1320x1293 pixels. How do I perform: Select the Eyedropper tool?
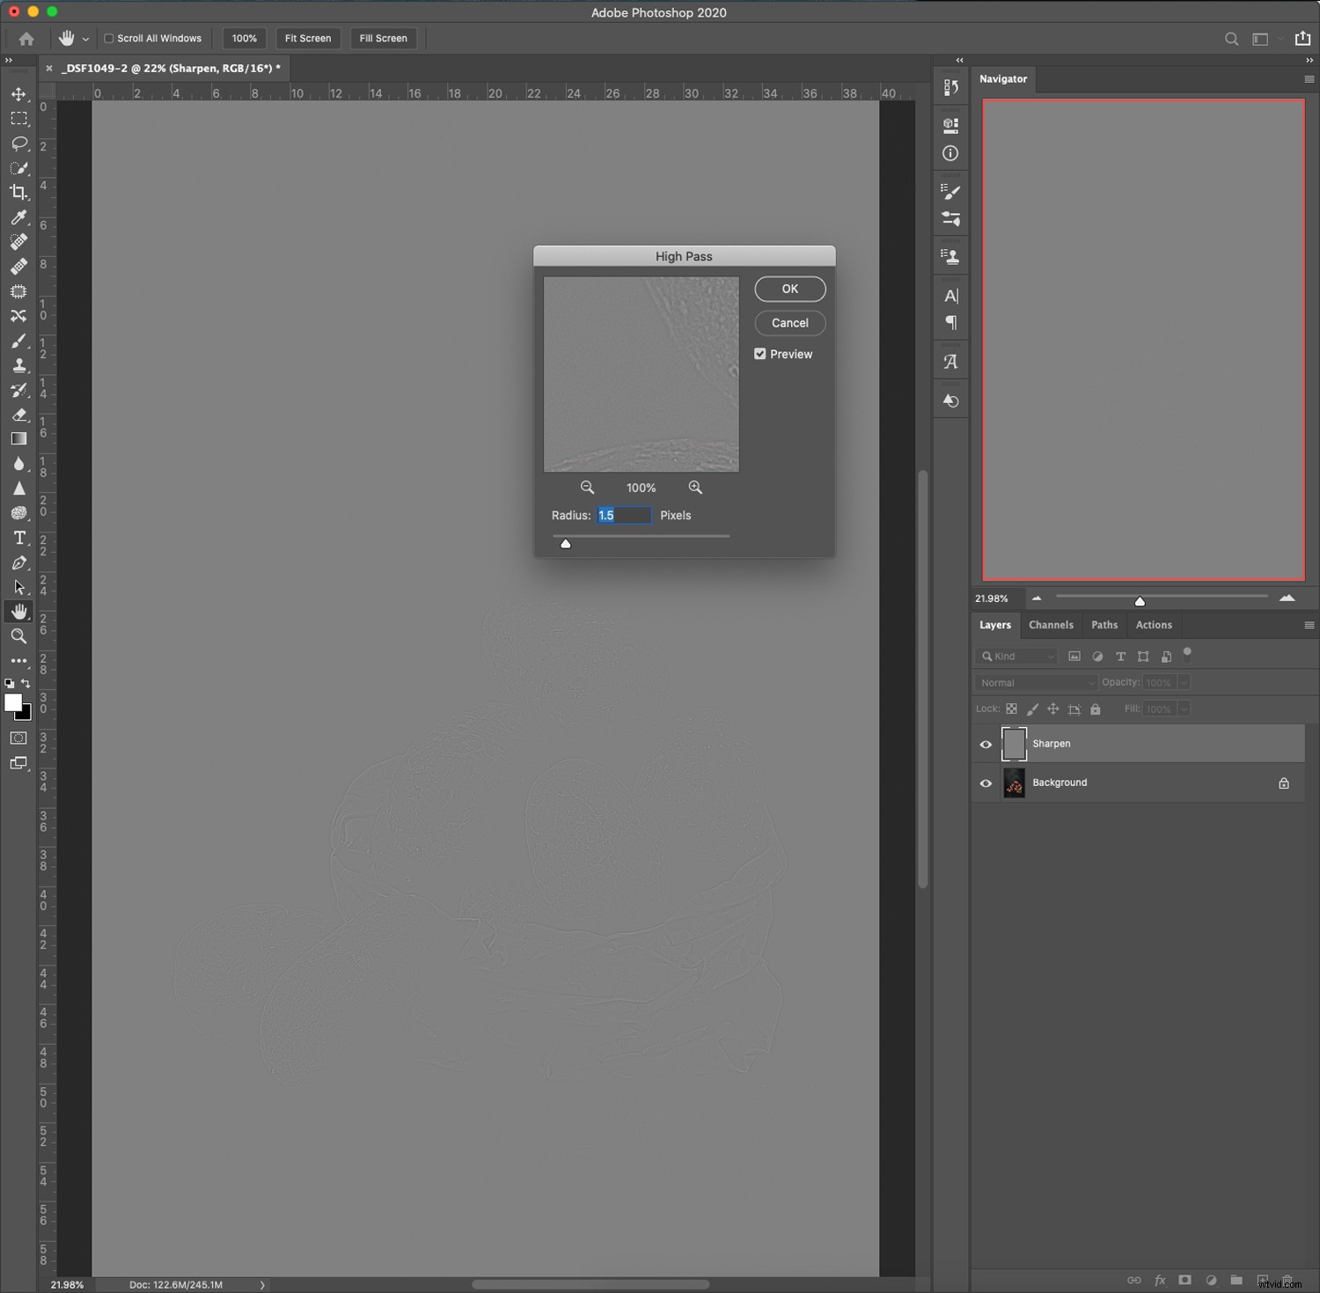[x=18, y=217]
